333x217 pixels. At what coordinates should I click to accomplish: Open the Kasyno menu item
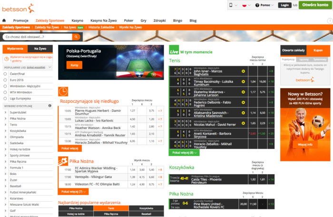(x=77, y=20)
